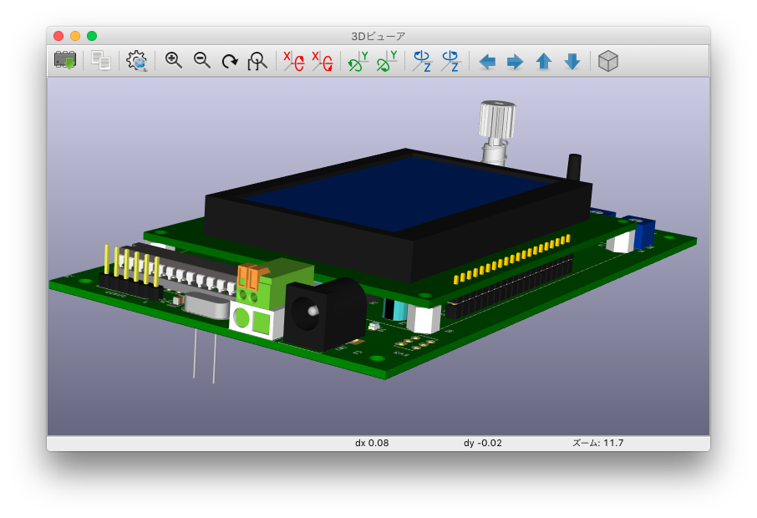The height and width of the screenshot is (518, 757).
Task: Move board up with blue arrow
Action: tap(544, 61)
